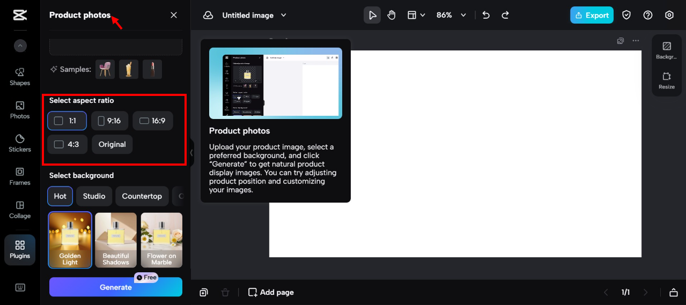This screenshot has width=686, height=305.
Task: Select the pink chair sample image
Action: coord(105,69)
